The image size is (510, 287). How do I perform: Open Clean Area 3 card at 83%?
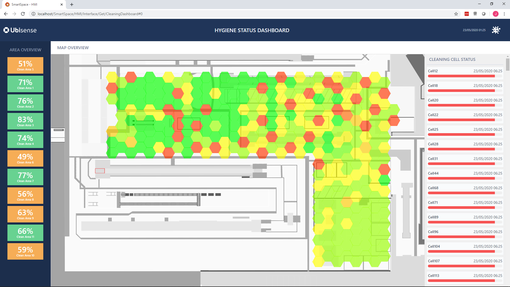pos(25,121)
